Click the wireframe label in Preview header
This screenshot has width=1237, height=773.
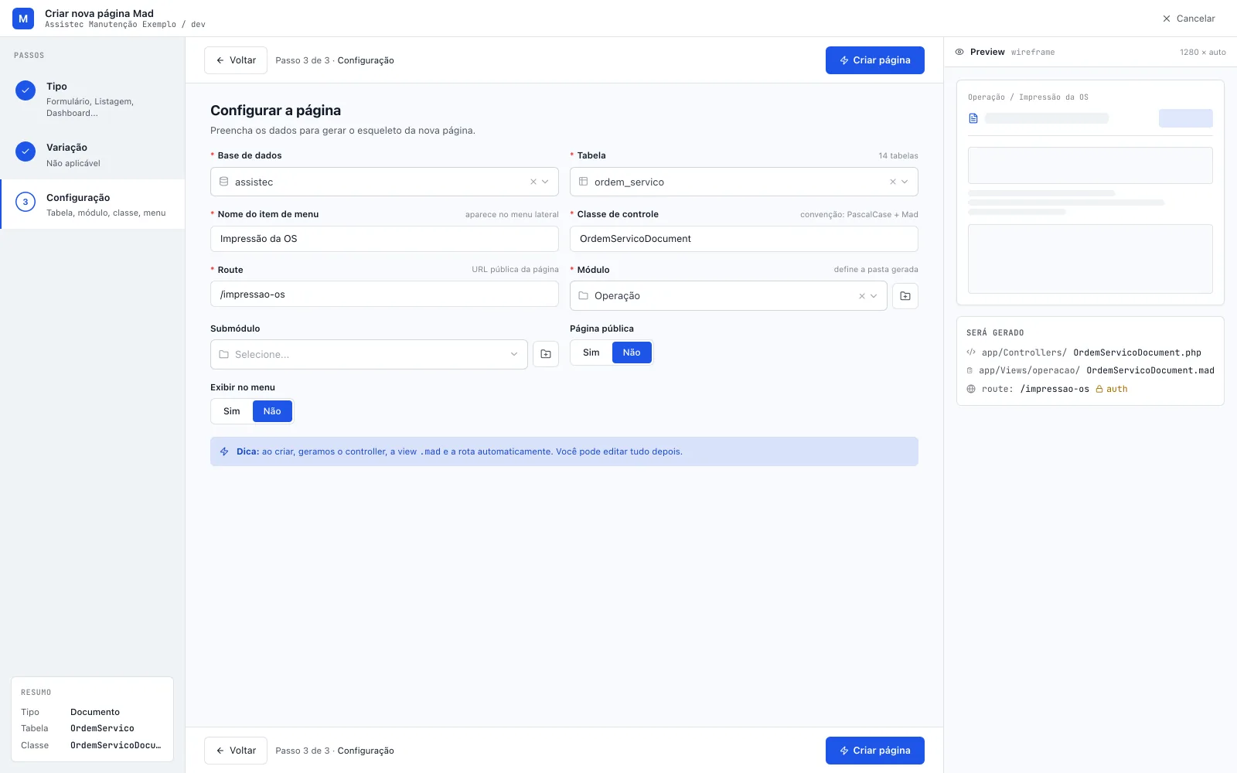point(1033,53)
